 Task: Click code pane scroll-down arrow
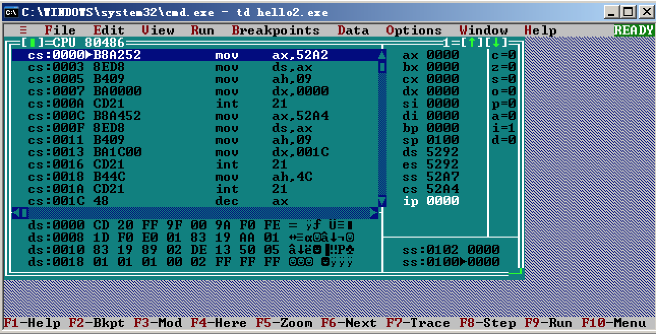[382, 202]
